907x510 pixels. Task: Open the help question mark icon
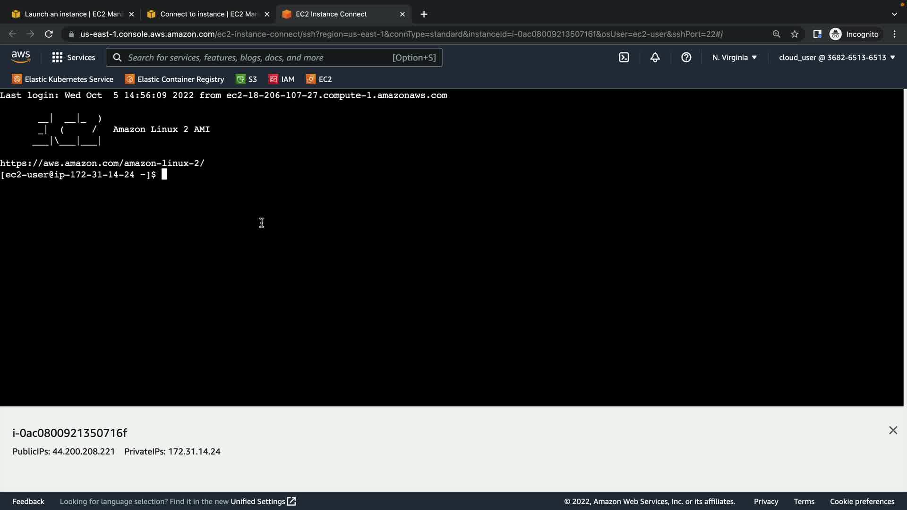click(686, 58)
